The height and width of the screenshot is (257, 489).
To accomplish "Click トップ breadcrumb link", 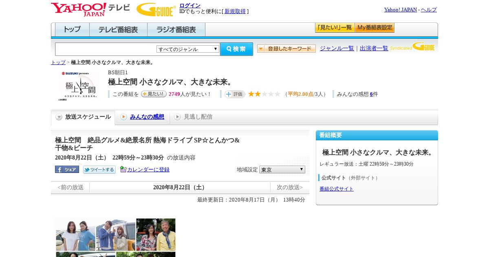I will (58, 62).
